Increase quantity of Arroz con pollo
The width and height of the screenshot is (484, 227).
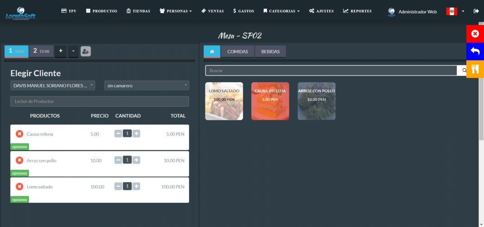point(137,160)
